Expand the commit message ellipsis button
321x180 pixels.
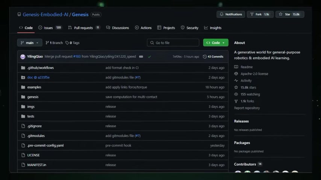[141, 57]
